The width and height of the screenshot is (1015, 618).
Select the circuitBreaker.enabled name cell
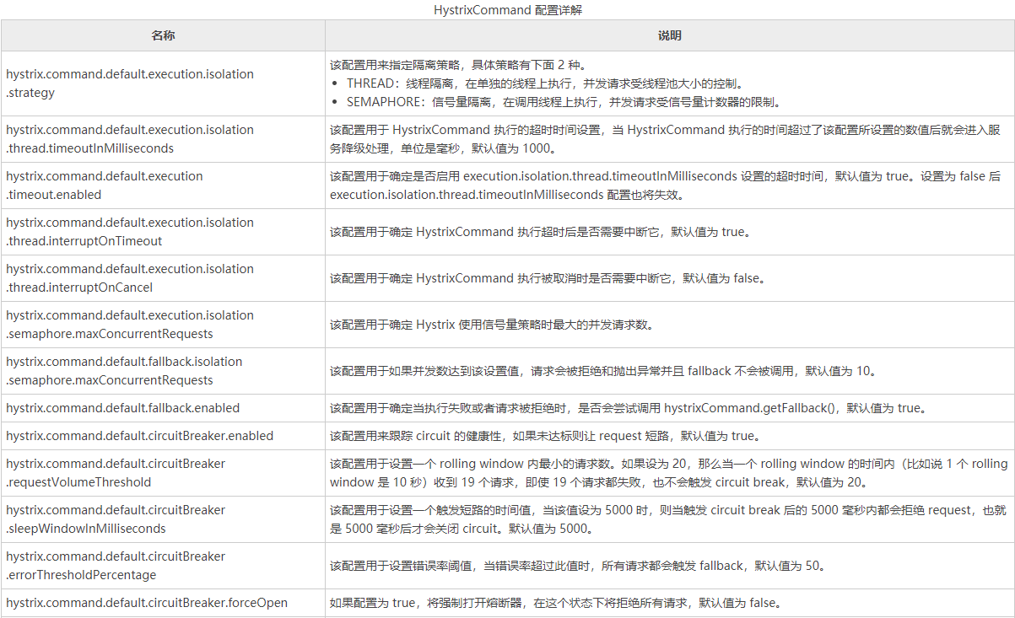pyautogui.click(x=163, y=436)
